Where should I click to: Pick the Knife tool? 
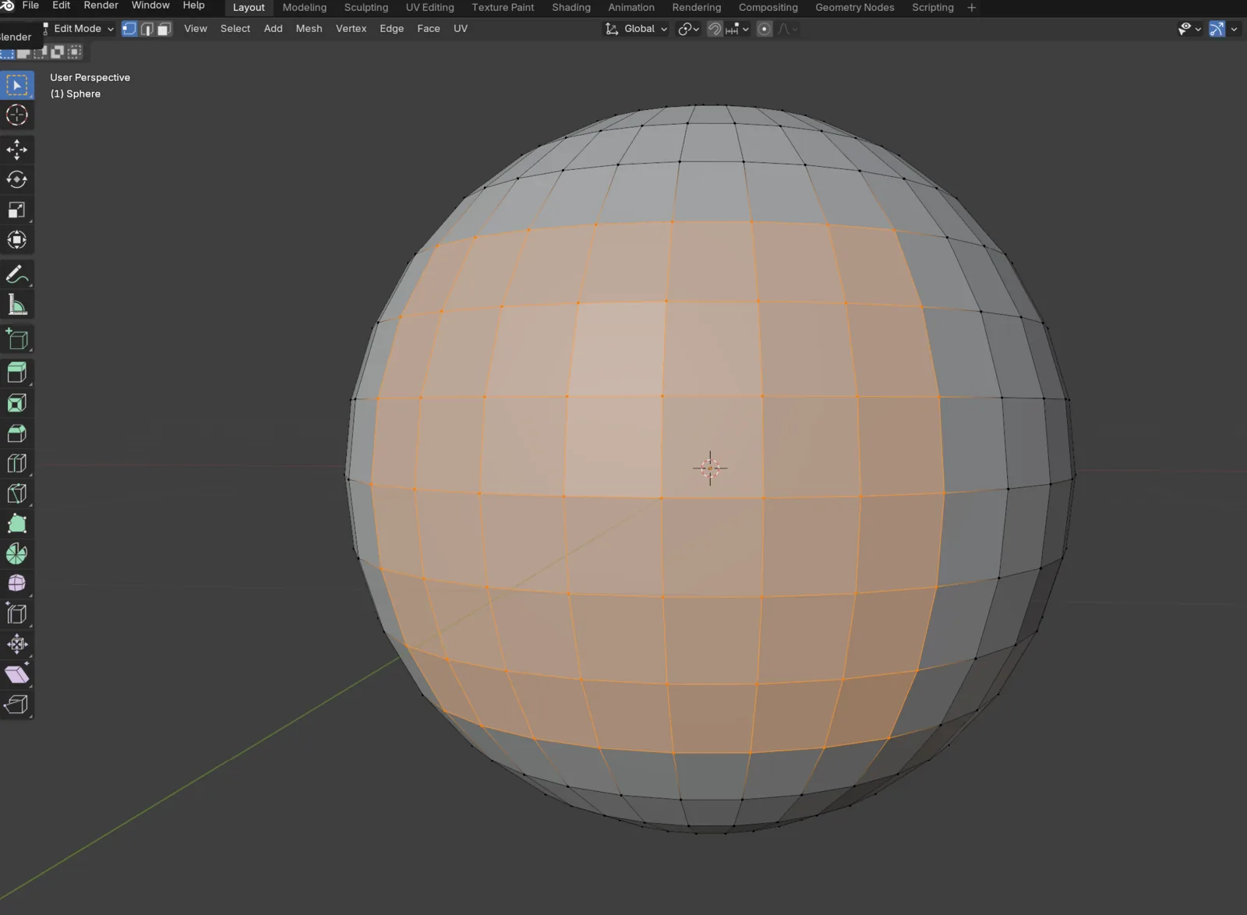(16, 493)
